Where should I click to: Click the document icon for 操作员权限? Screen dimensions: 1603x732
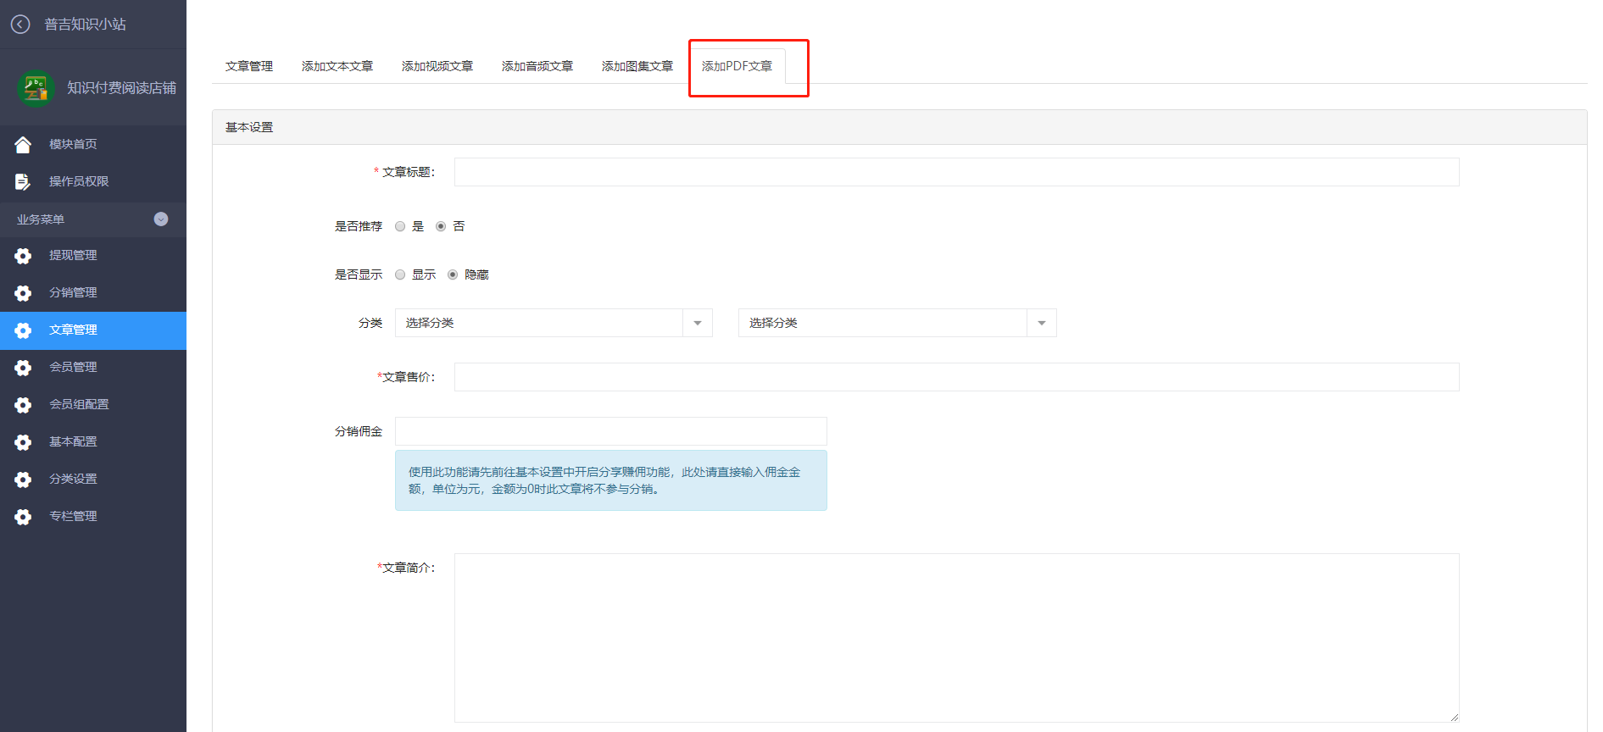click(x=23, y=181)
